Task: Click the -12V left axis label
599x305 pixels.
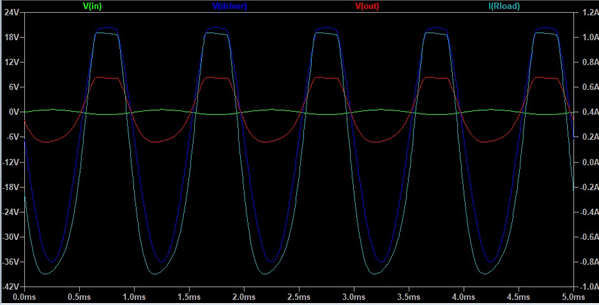Action: [10, 162]
